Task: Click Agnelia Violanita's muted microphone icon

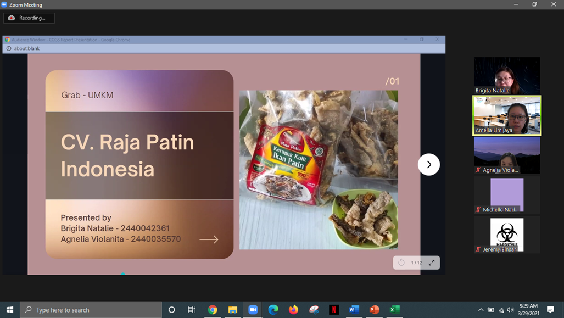Action: (x=478, y=170)
